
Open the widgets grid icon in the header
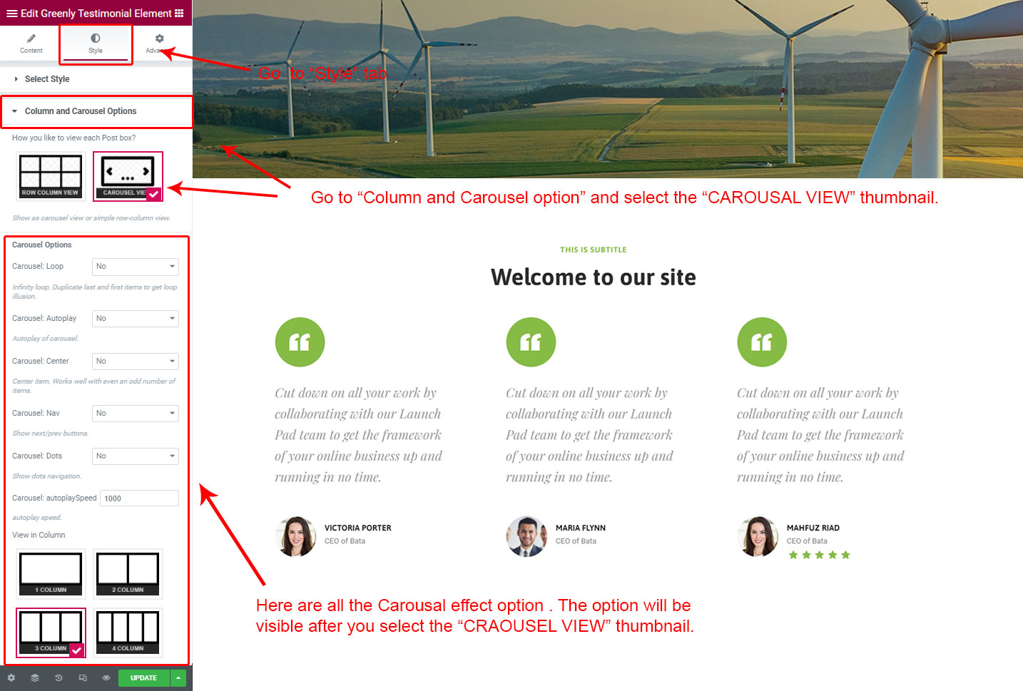coord(179,13)
